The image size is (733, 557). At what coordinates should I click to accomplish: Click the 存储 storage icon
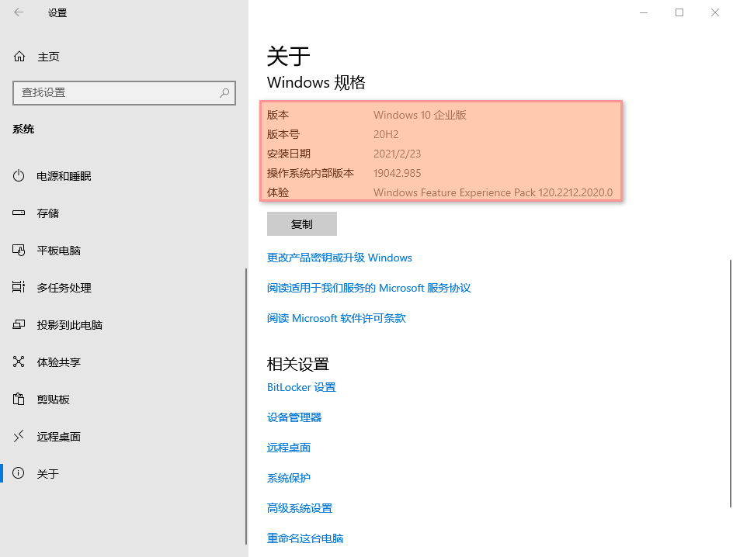coord(19,213)
